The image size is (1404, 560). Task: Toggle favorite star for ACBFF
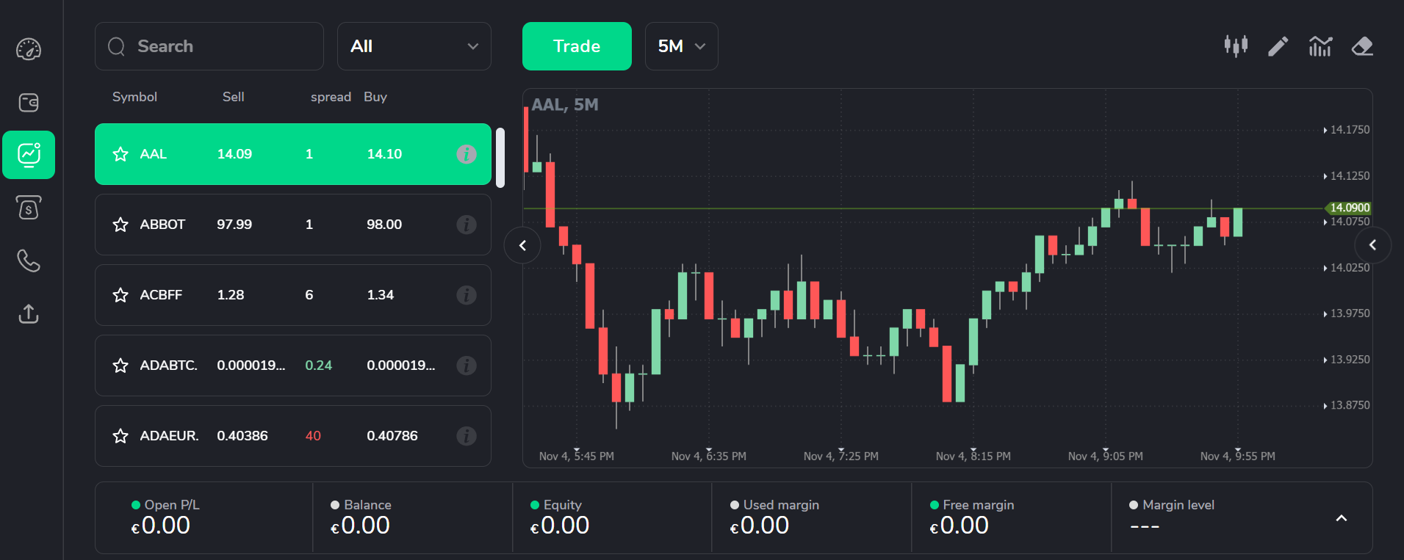(x=120, y=295)
